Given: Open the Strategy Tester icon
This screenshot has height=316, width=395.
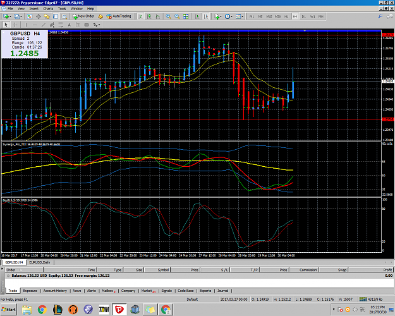Looking at the screenshot, I should (x=64, y=16).
